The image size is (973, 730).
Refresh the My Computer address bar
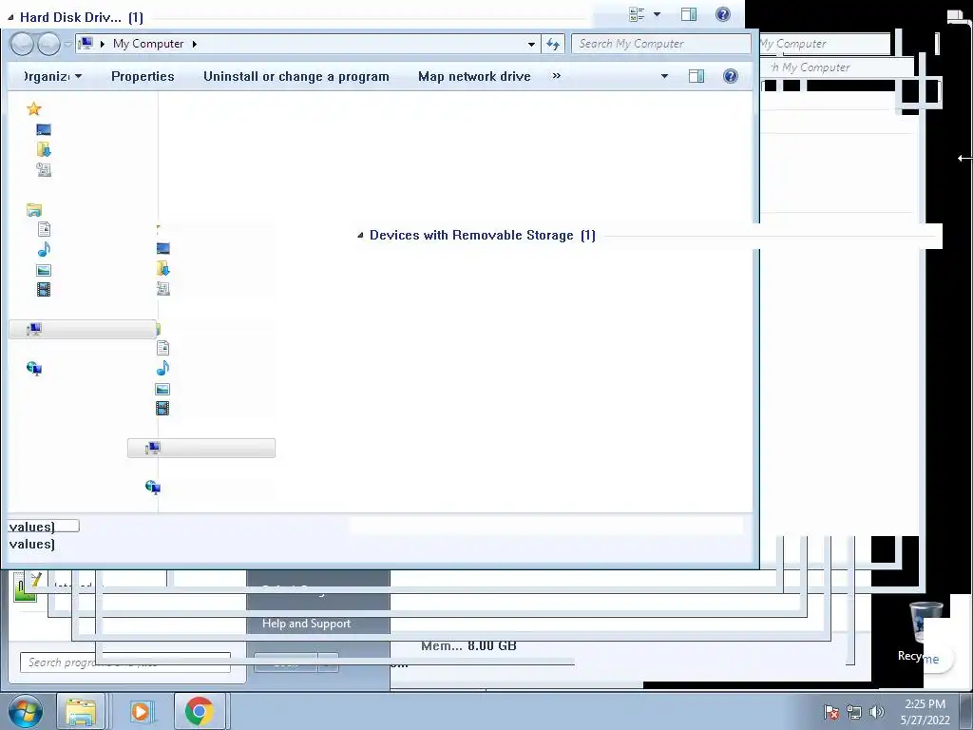(553, 44)
